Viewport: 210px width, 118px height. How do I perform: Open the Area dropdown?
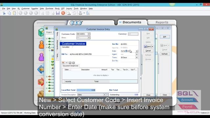pyautogui.click(x=89, y=38)
